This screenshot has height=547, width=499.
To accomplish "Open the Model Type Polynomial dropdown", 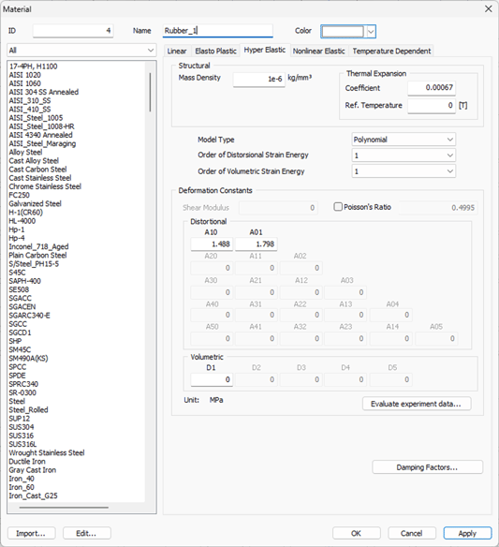I will click(x=404, y=140).
